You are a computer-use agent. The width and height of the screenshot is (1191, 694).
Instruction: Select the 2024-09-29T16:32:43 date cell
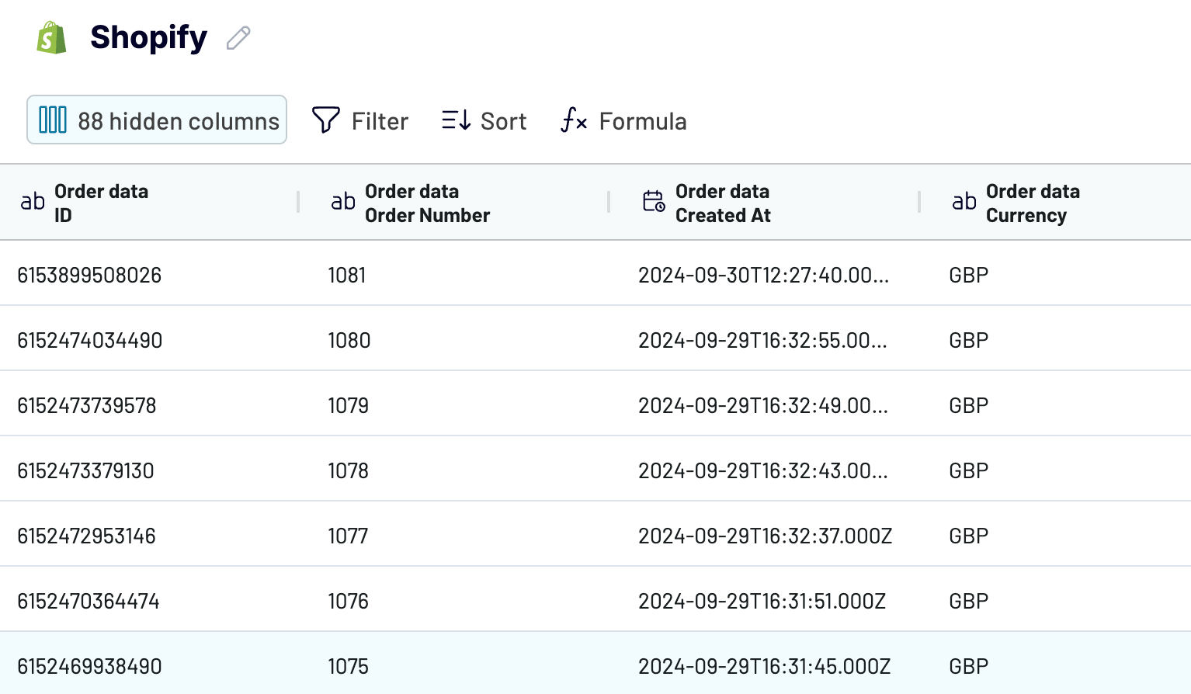click(x=763, y=470)
